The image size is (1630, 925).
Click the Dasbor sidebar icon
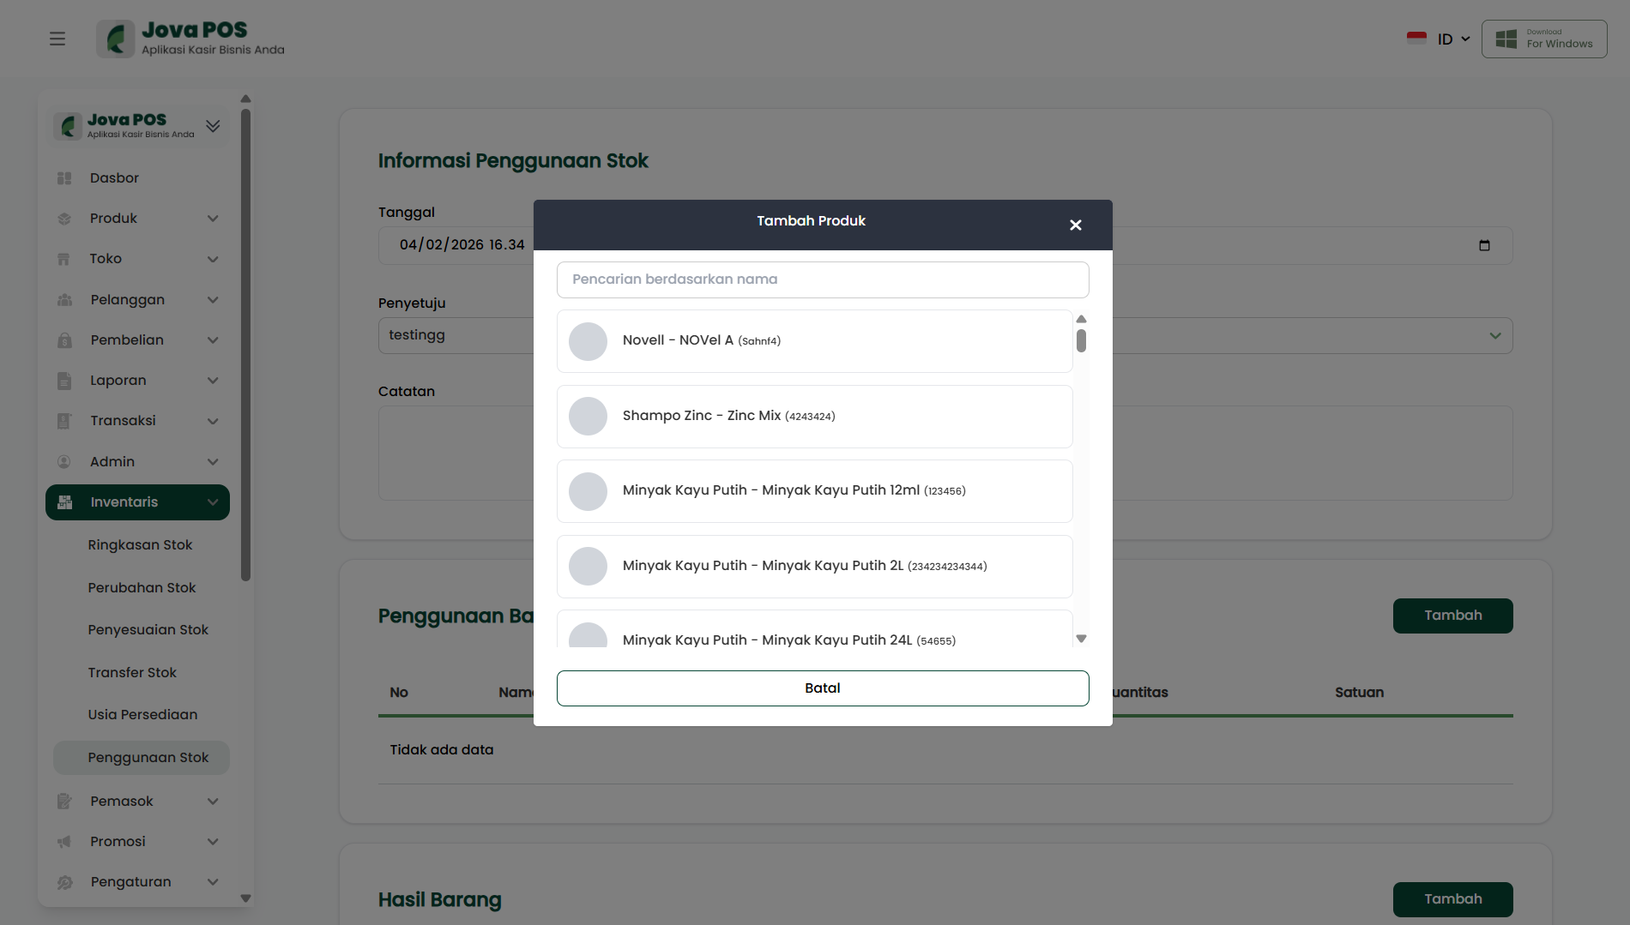point(64,178)
